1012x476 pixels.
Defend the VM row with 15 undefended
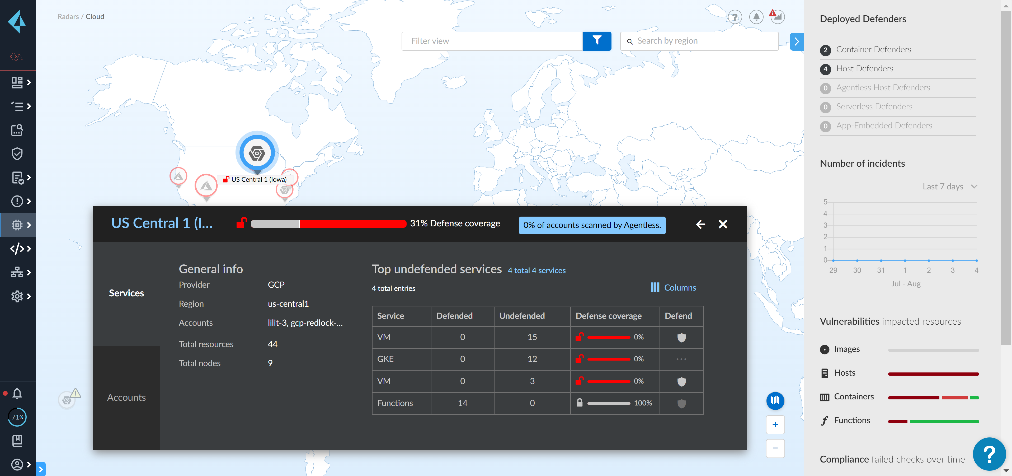coord(682,337)
